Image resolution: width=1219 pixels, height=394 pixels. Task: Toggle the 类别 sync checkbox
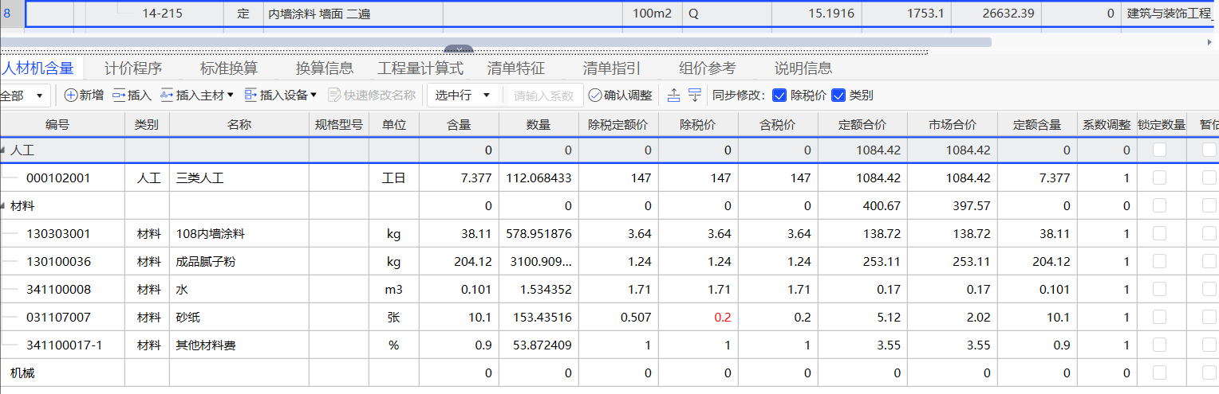click(x=838, y=96)
